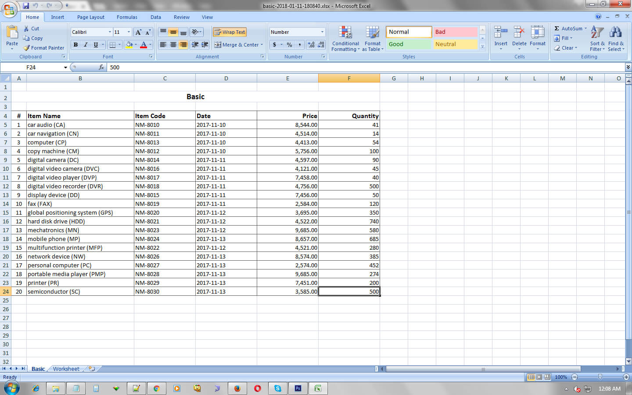Open the Conditional Formatting gallery

click(x=345, y=39)
